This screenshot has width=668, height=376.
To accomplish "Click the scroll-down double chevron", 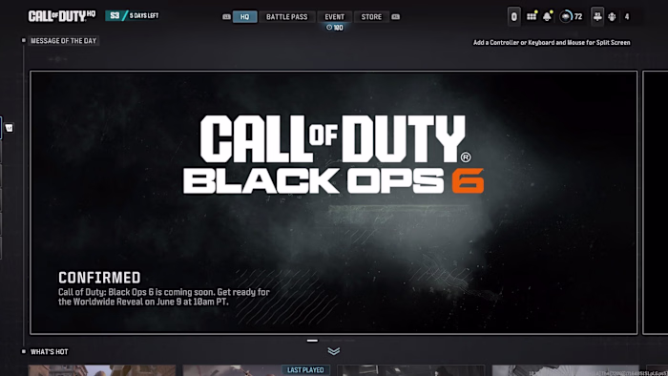I will pos(334,351).
